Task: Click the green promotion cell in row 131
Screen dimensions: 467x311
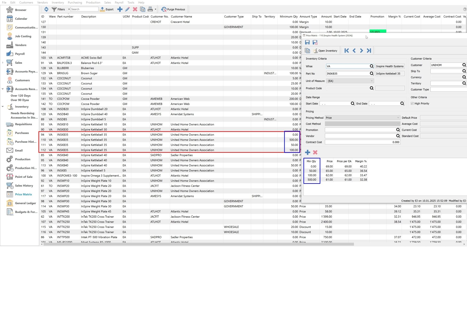Action: click(x=377, y=32)
